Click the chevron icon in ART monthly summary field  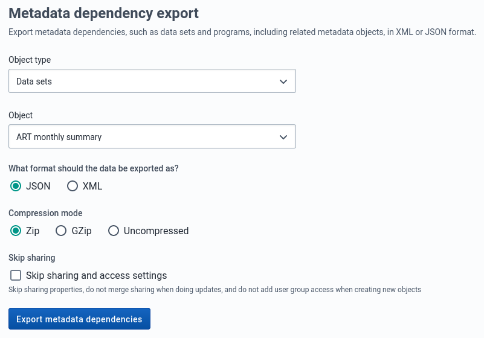pyautogui.click(x=283, y=137)
